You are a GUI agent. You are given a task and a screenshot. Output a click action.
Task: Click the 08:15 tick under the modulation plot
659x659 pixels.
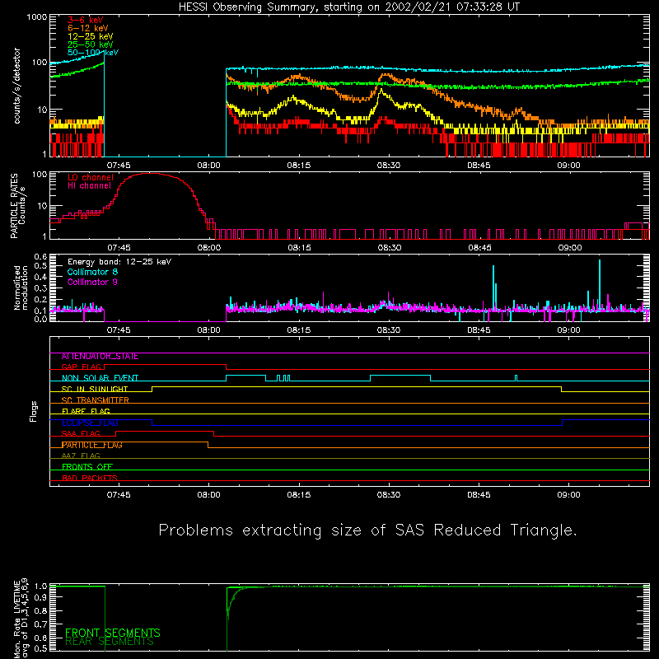click(299, 330)
